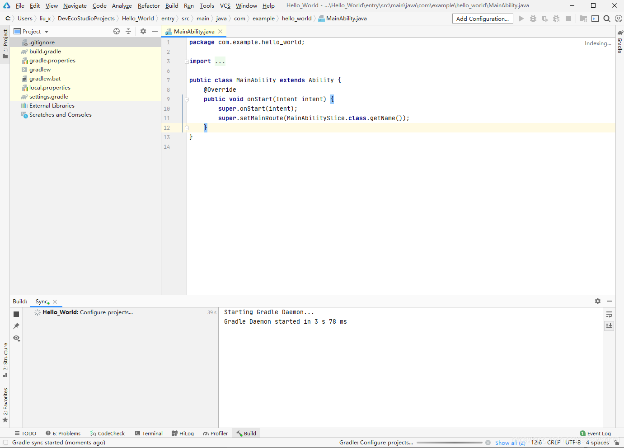Click CRLF line separator in status bar
Viewport: 624px width, 448px height.
tap(554, 443)
